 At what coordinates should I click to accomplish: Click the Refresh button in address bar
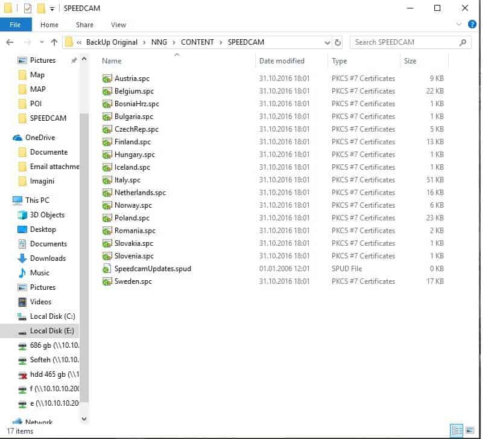[338, 43]
